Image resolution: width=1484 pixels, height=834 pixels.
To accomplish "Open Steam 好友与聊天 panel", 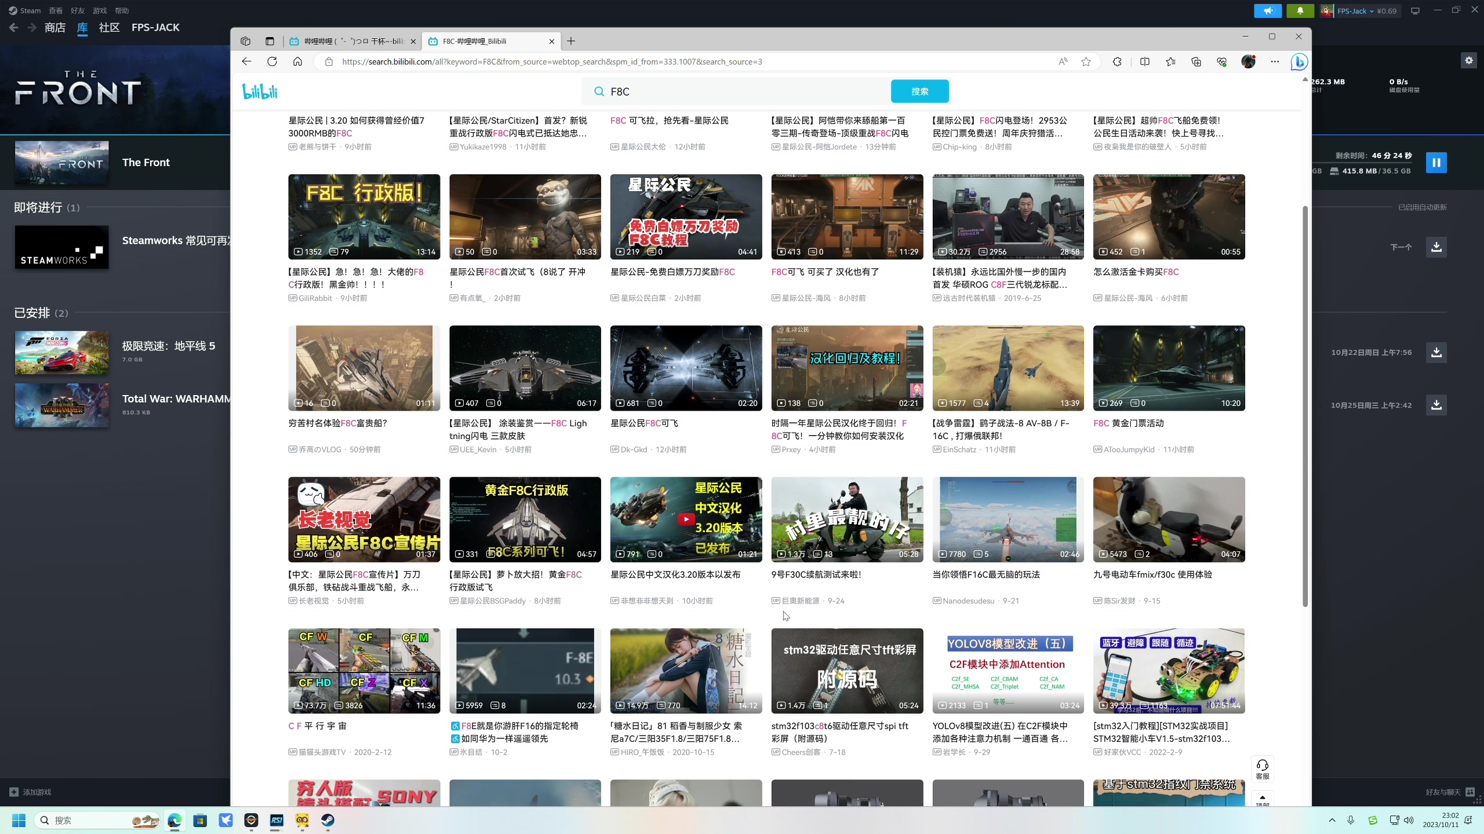I will click(1450, 792).
